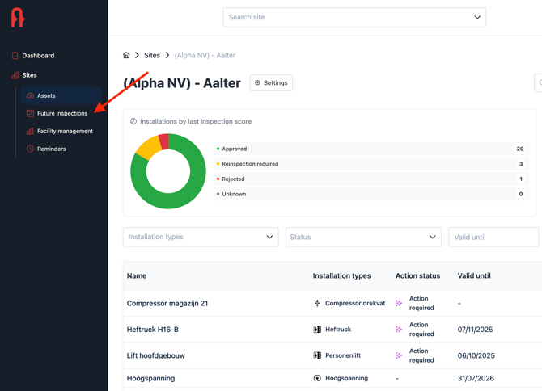The image size is (542, 391).
Task: Click action required icon for Lift hoofdgebouw
Action: 399,355
